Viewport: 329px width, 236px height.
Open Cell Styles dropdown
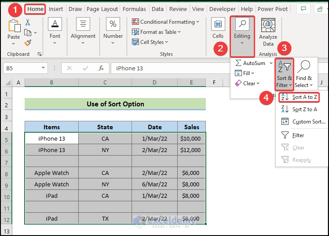point(150,42)
